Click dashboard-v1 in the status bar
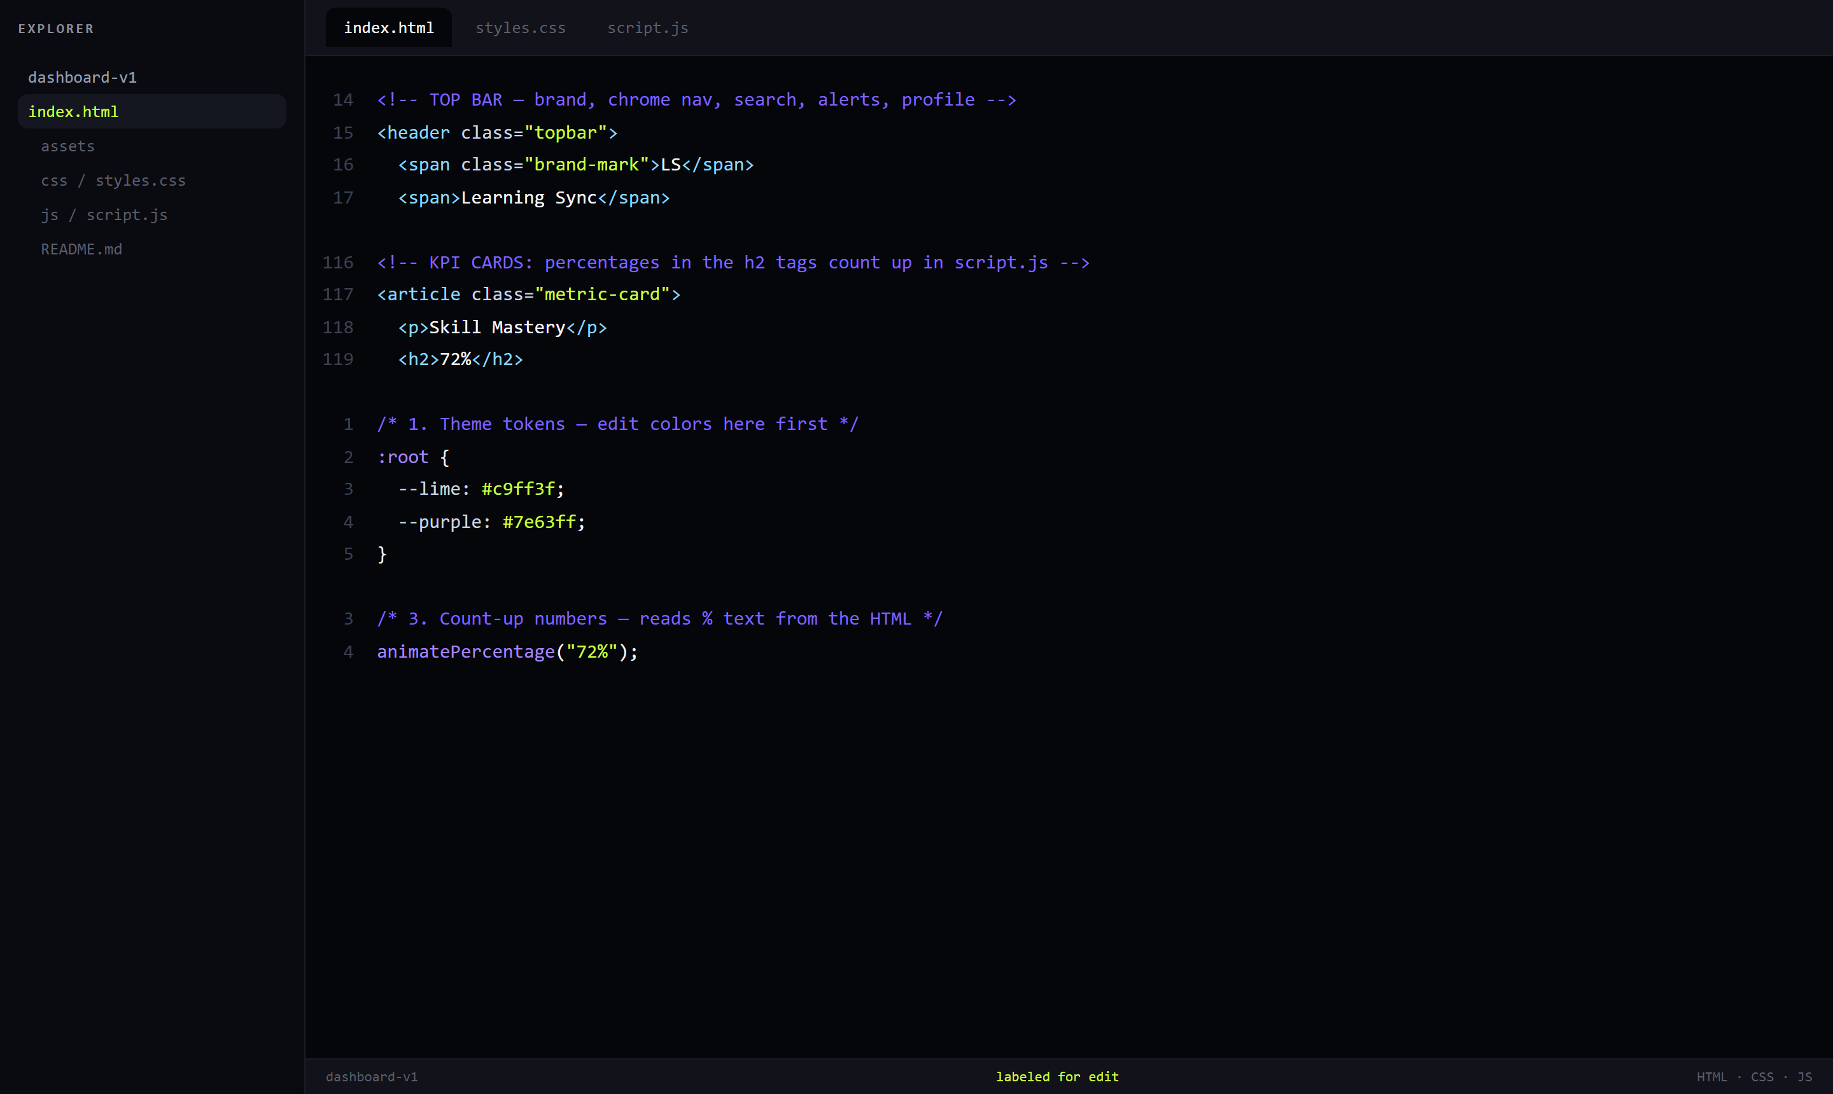Image resolution: width=1833 pixels, height=1094 pixels. pos(372,1077)
